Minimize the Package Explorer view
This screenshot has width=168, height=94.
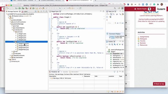(x=44, y=11)
